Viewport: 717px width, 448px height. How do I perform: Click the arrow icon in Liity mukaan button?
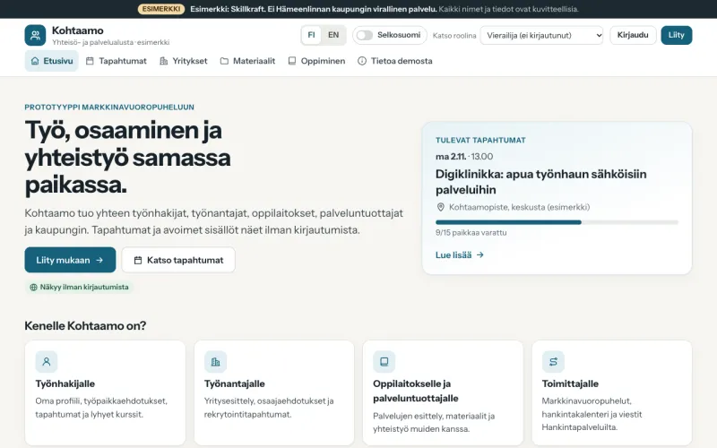click(99, 260)
